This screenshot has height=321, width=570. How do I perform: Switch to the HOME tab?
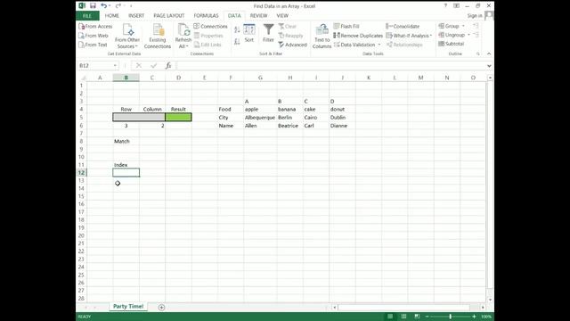point(112,16)
